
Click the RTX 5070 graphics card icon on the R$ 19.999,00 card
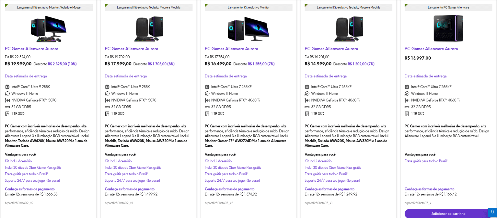coord(7,100)
